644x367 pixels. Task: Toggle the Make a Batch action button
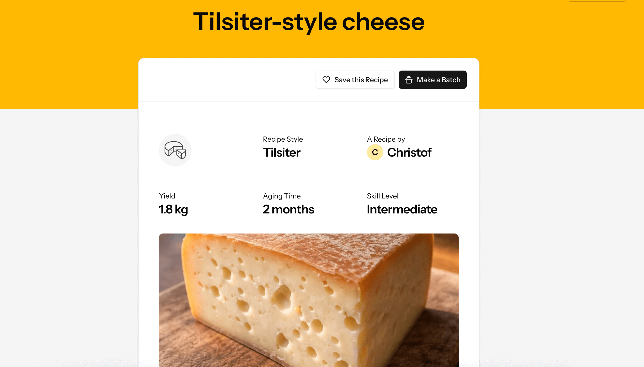432,80
